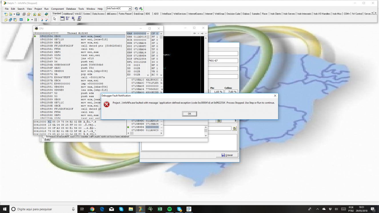Click the green Run arrow icon
Viewport: 379px width, 213px height.
(x=28, y=20)
